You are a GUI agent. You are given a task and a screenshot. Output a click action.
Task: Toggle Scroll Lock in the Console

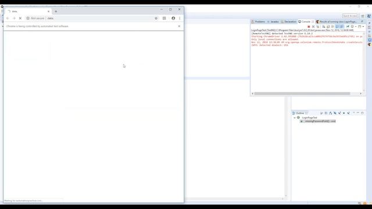(x=328, y=27)
